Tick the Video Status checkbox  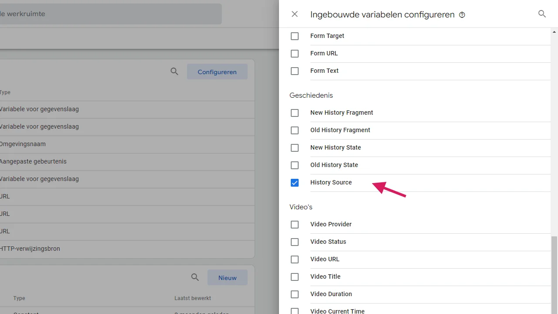(x=295, y=242)
